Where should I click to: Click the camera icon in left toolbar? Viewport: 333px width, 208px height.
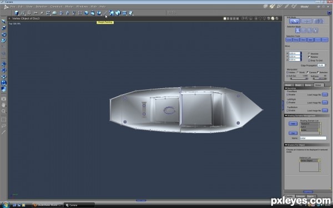(x=4, y=99)
